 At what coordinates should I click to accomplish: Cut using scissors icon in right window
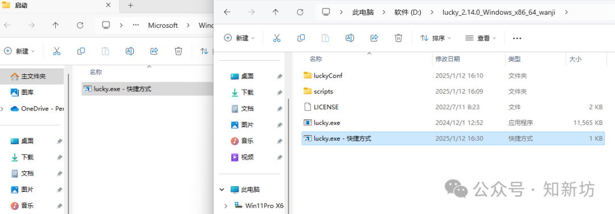point(277,38)
